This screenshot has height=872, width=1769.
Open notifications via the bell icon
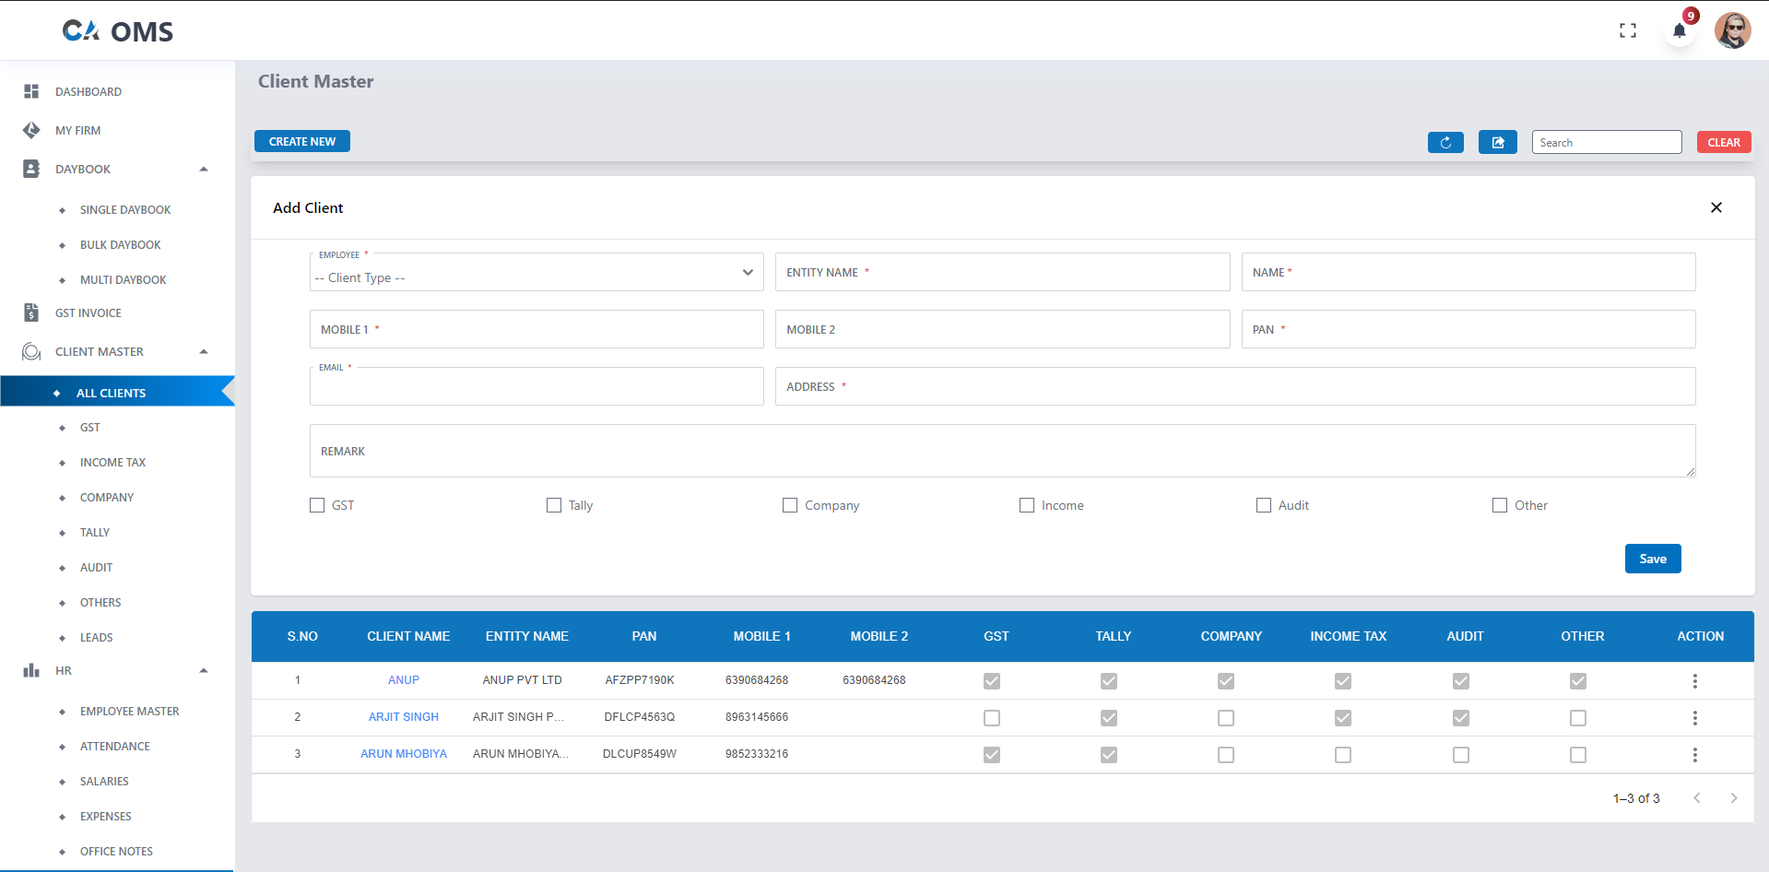point(1679,29)
